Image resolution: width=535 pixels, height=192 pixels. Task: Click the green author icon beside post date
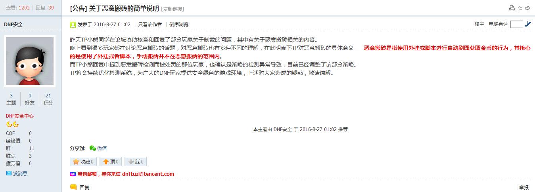pyautogui.click(x=73, y=25)
